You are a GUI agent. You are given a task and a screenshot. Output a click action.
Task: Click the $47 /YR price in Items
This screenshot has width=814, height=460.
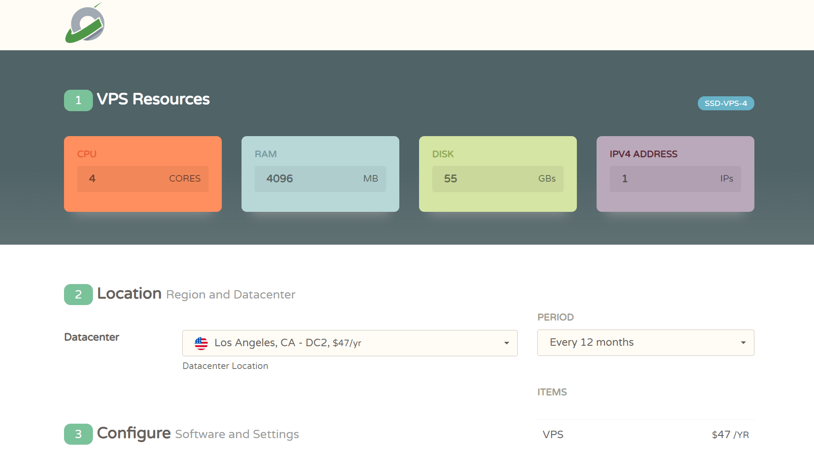point(730,435)
